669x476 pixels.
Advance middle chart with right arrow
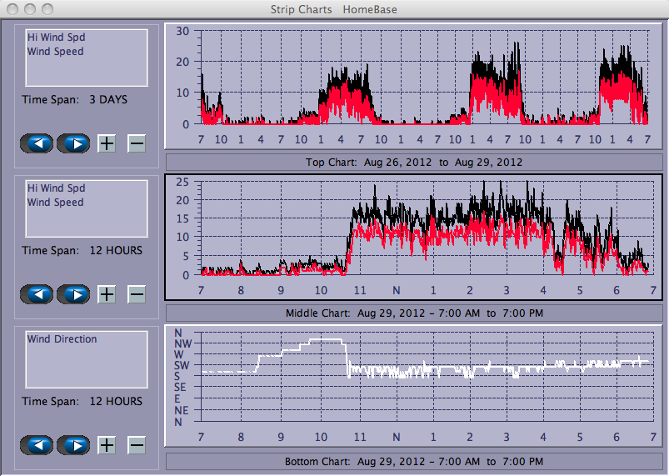tap(73, 294)
